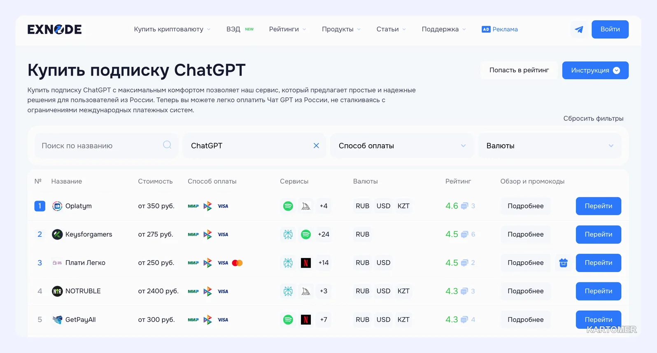Click the Рейтинг column header

(458, 181)
